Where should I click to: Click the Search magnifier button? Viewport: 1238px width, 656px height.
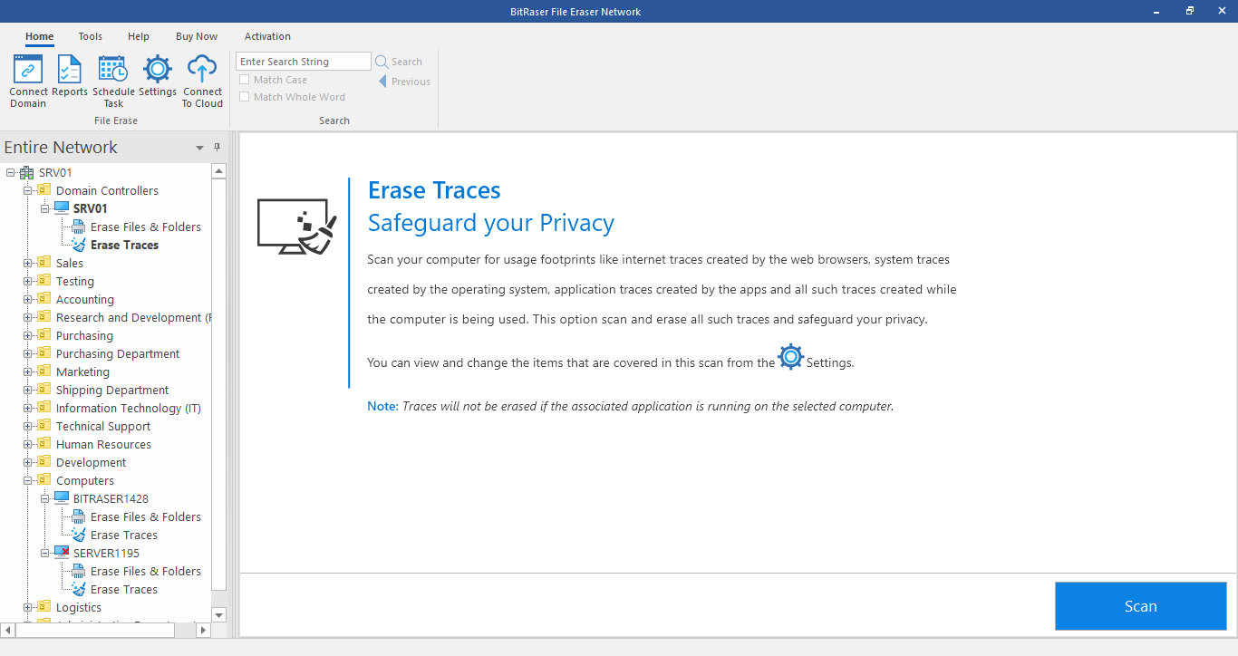pyautogui.click(x=399, y=62)
